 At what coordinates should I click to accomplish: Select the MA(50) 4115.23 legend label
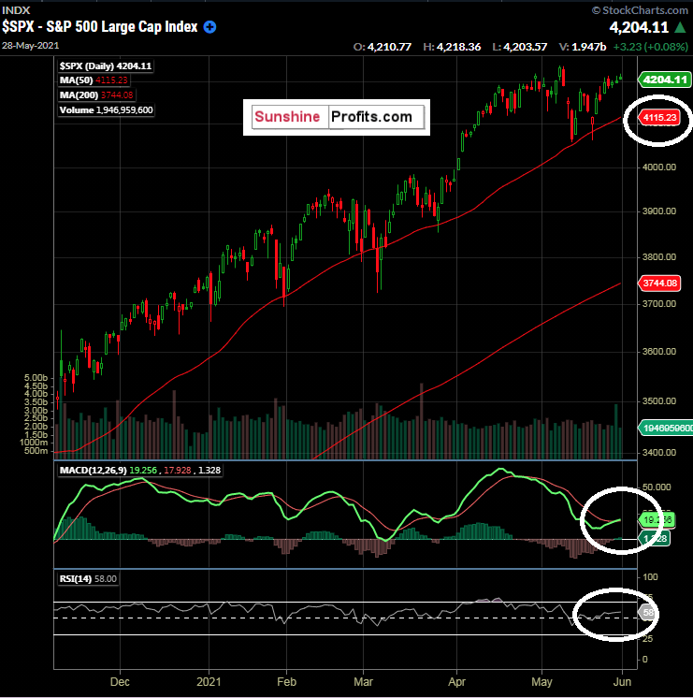[94, 80]
